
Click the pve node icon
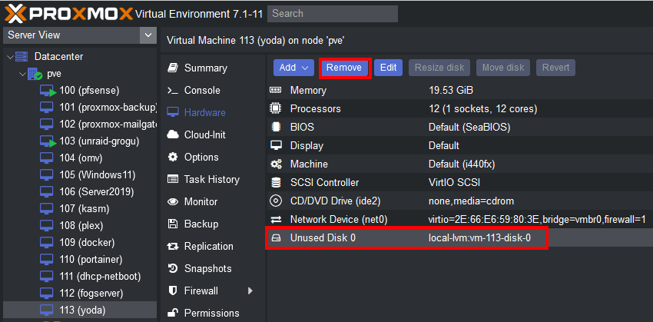[35, 74]
